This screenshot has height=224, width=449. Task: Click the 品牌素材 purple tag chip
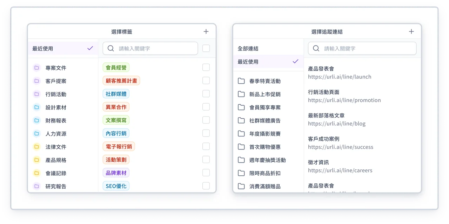coord(116,173)
